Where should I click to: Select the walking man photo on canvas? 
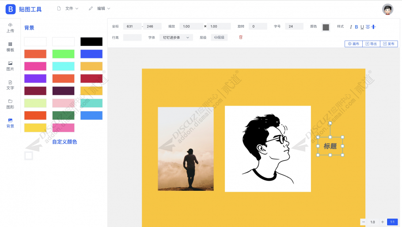(x=186, y=149)
